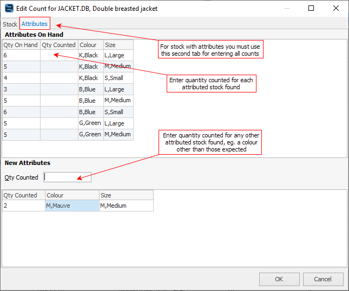Select Qty On Hand 3 in Blue Large row

click(x=21, y=89)
